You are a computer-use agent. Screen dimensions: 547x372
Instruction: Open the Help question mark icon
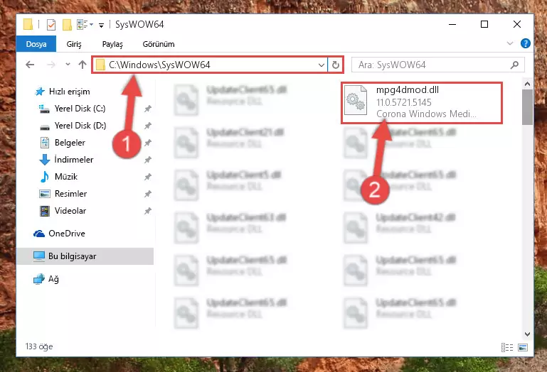point(526,43)
